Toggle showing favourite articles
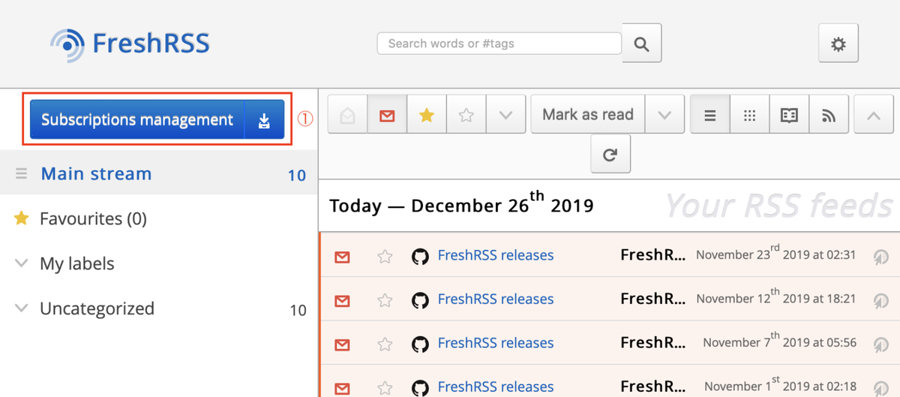This screenshot has width=900, height=397. tap(427, 115)
